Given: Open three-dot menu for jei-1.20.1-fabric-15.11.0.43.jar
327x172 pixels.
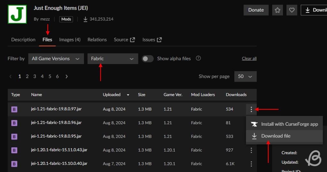Looking at the screenshot, I should (251, 150).
